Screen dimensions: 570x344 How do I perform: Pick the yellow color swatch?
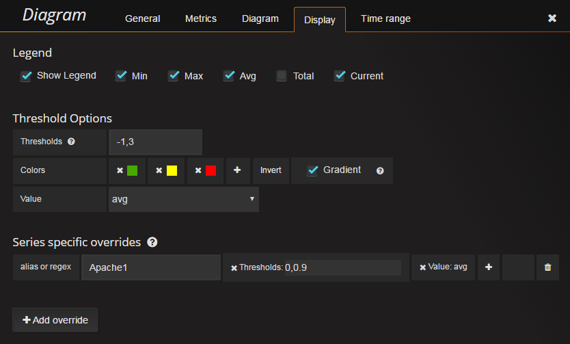(x=172, y=170)
